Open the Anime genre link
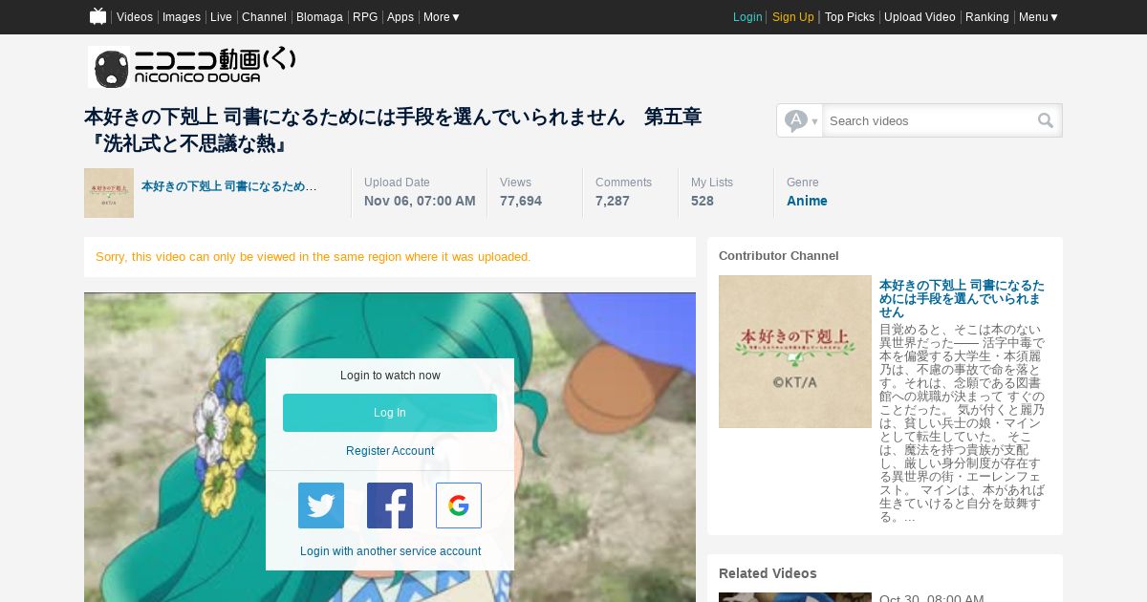 tap(807, 201)
